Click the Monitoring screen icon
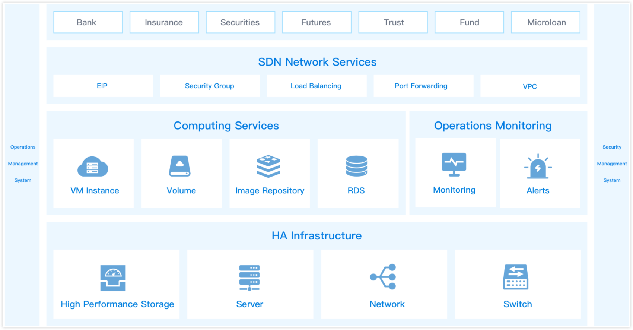The image size is (633, 330). (454, 164)
